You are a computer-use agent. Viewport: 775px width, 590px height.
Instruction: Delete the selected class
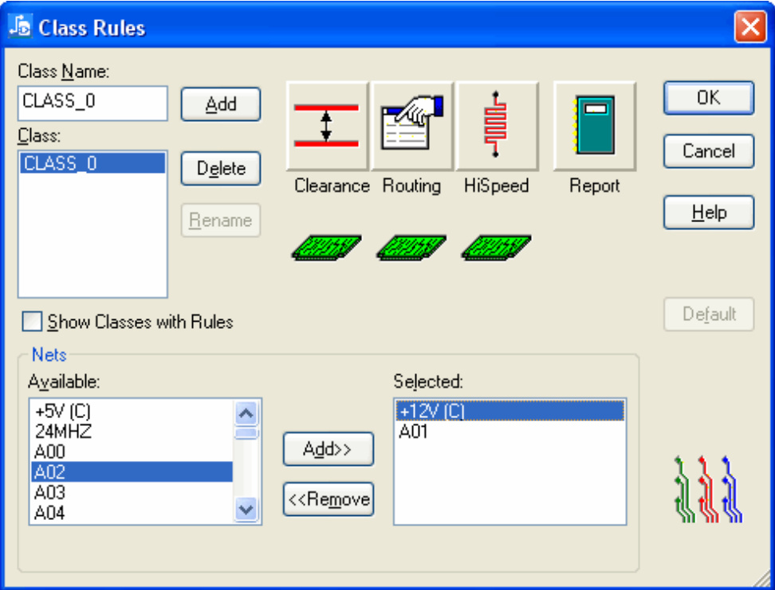point(221,169)
